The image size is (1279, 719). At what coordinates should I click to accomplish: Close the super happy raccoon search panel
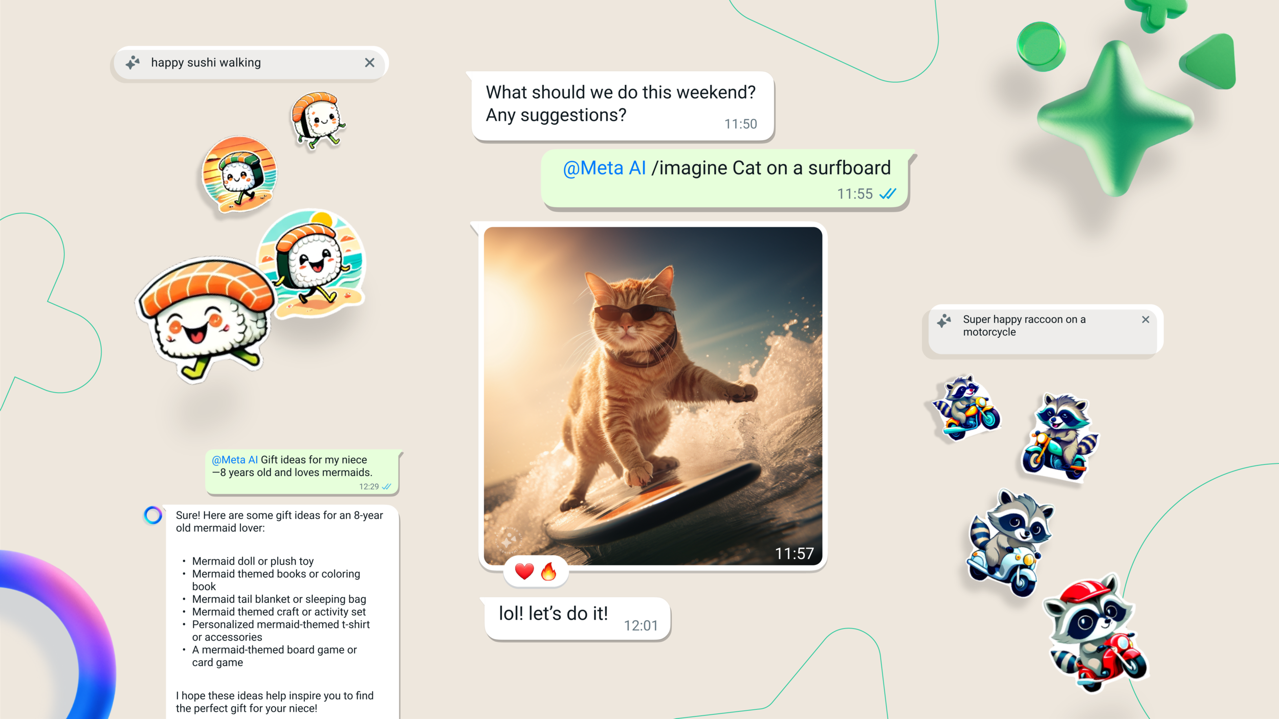(x=1147, y=319)
